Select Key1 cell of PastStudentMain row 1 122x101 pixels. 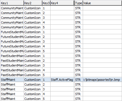(12, 56)
